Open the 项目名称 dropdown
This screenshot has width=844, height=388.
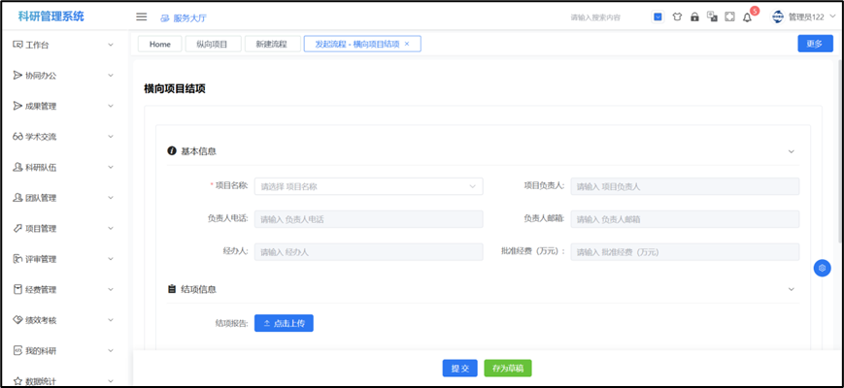pos(368,186)
